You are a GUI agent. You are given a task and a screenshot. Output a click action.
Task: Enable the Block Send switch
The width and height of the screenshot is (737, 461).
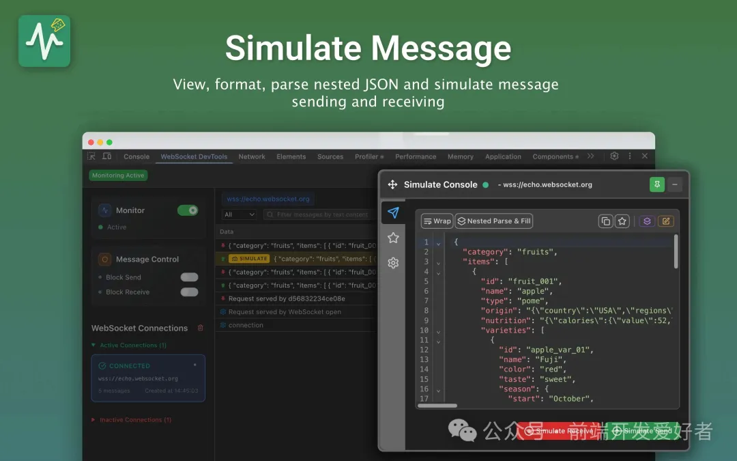click(x=189, y=277)
